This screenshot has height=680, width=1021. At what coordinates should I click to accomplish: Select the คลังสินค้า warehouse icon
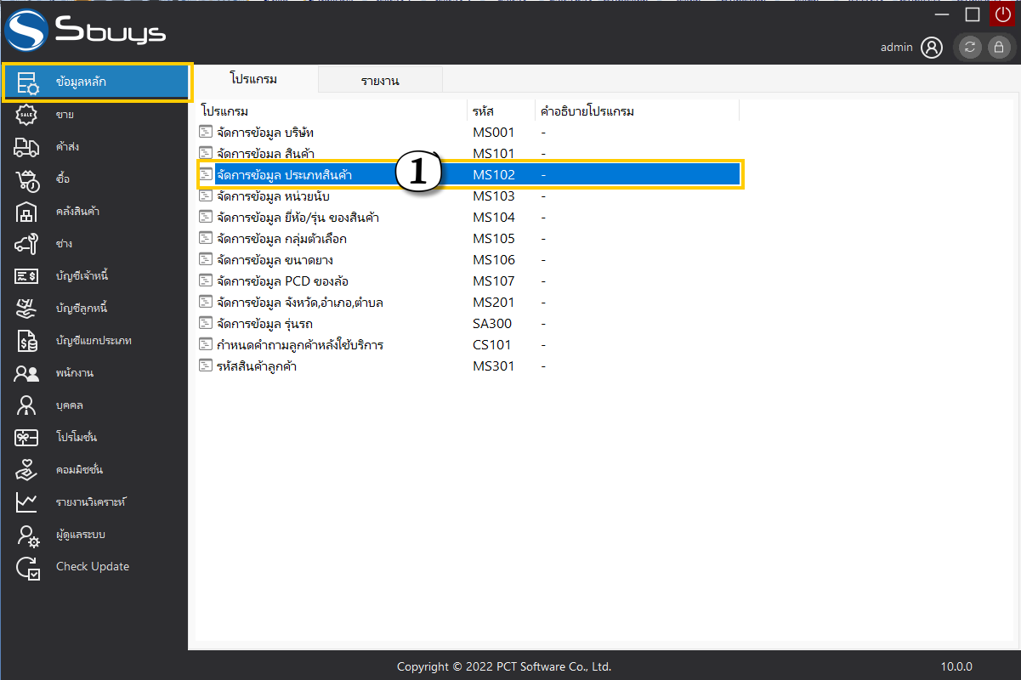click(x=26, y=212)
